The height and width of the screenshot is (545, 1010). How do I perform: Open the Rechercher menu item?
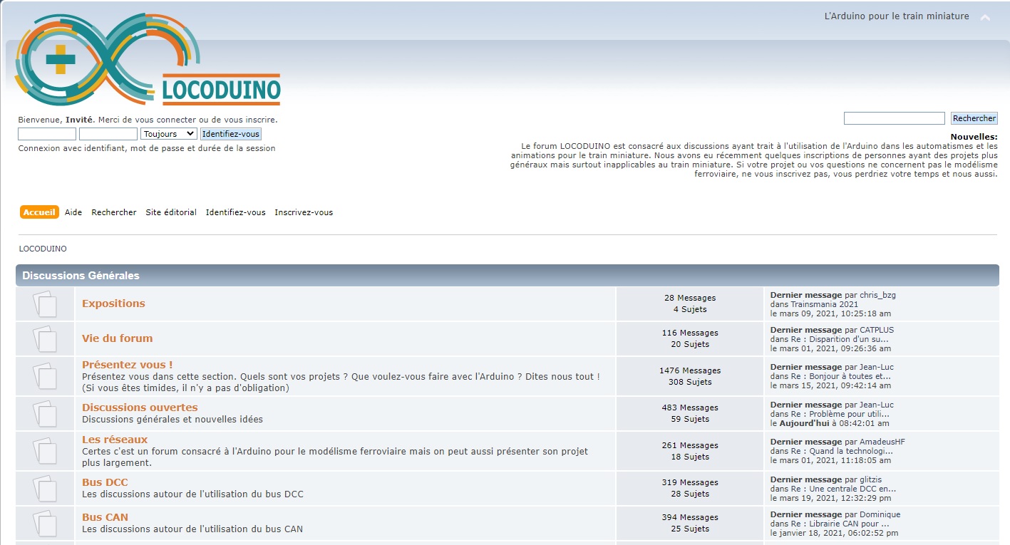tap(114, 212)
